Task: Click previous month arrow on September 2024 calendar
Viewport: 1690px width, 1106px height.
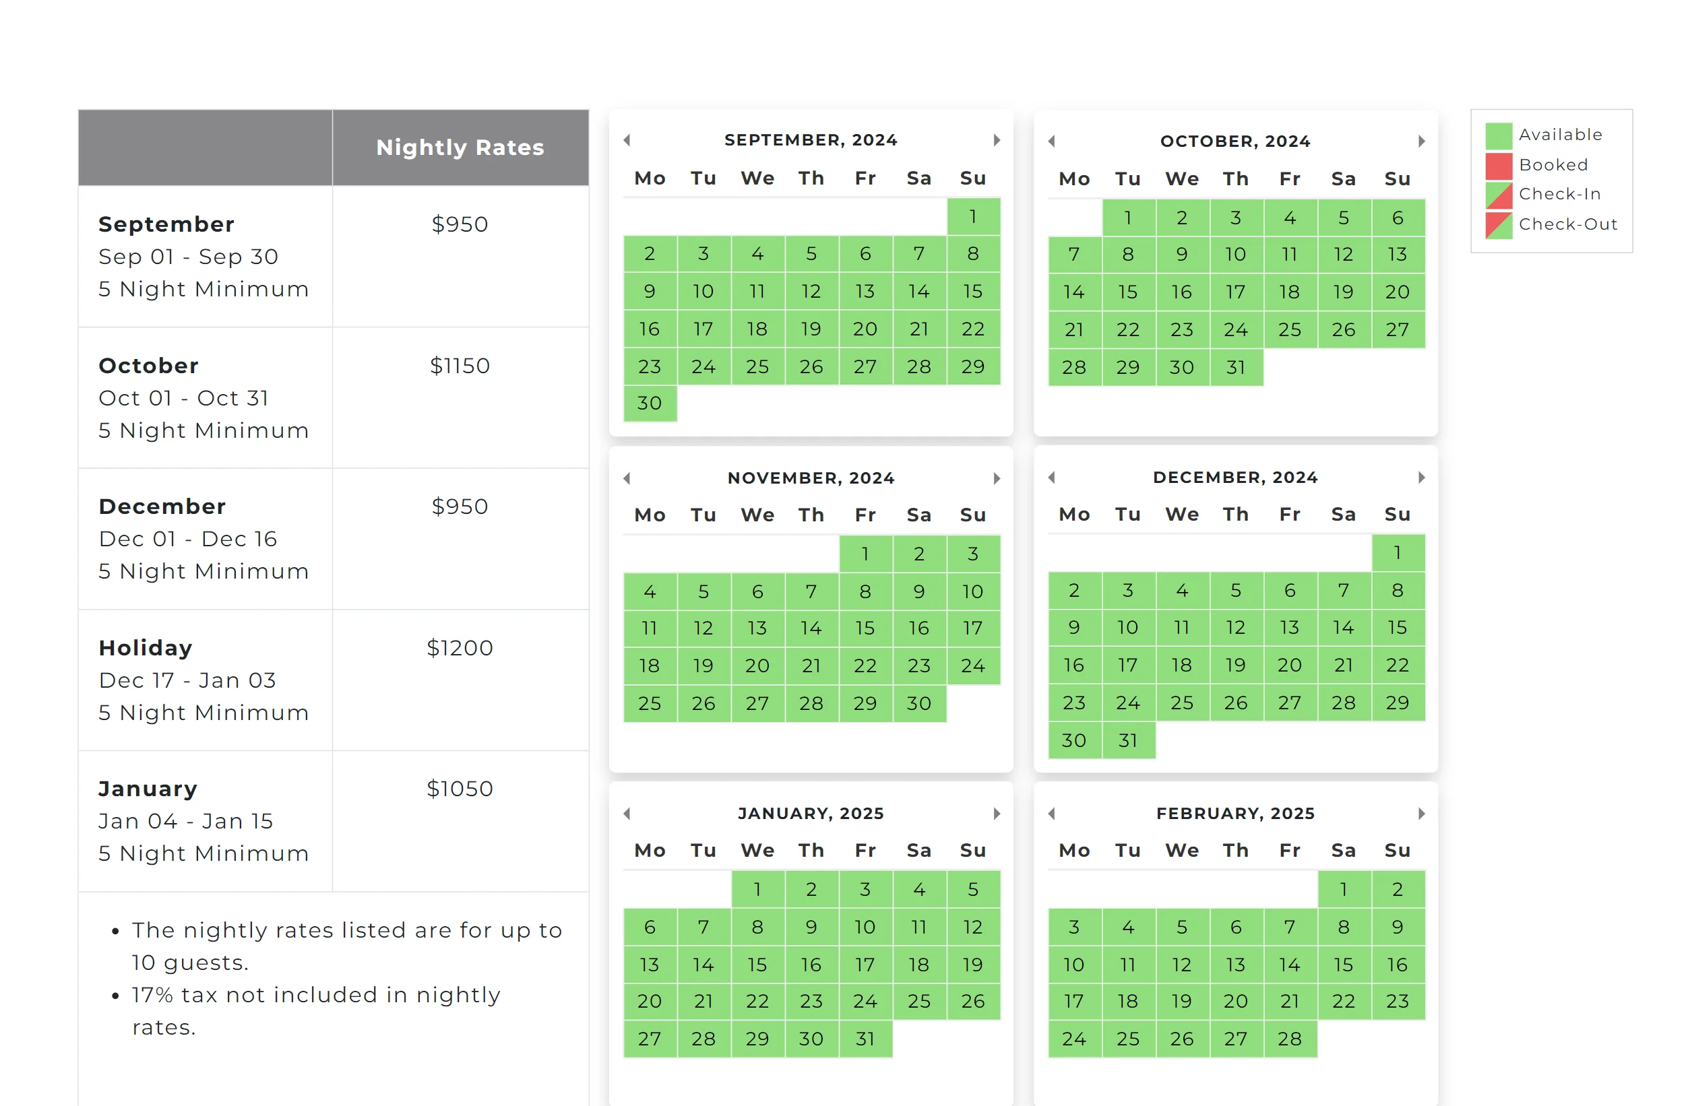Action: point(627,140)
